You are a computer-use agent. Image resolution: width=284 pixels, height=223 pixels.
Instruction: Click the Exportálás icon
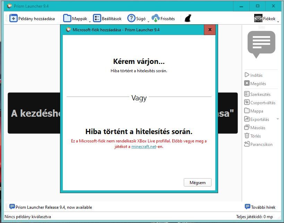click(247, 119)
